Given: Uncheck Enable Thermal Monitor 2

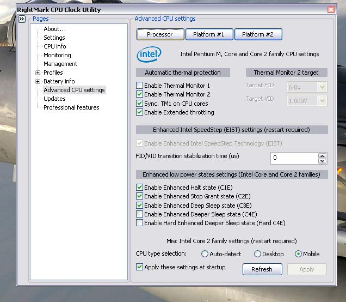Looking at the screenshot, I should pos(139,94).
